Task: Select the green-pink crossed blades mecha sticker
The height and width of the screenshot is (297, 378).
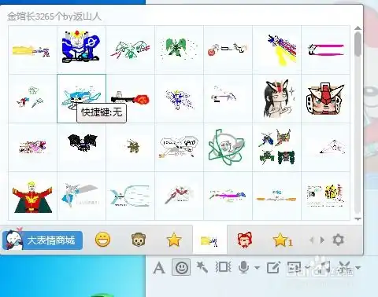Action: pyautogui.click(x=130, y=49)
